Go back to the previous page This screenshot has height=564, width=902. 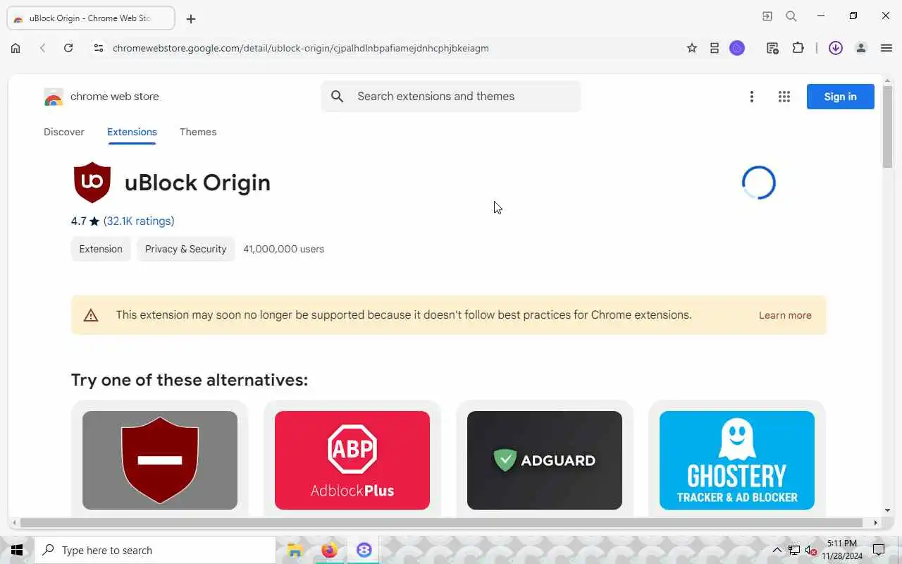[x=42, y=48]
